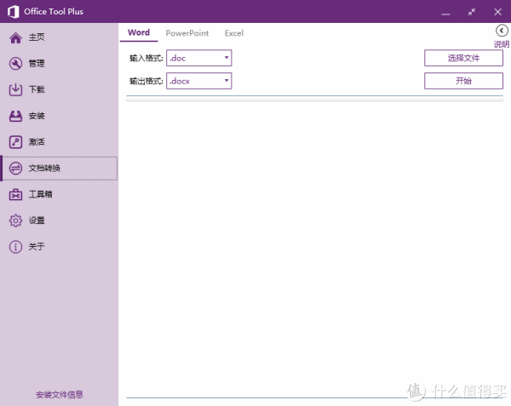Image resolution: width=511 pixels, height=406 pixels.
Task: Switch to the Word tab
Action: click(x=139, y=32)
